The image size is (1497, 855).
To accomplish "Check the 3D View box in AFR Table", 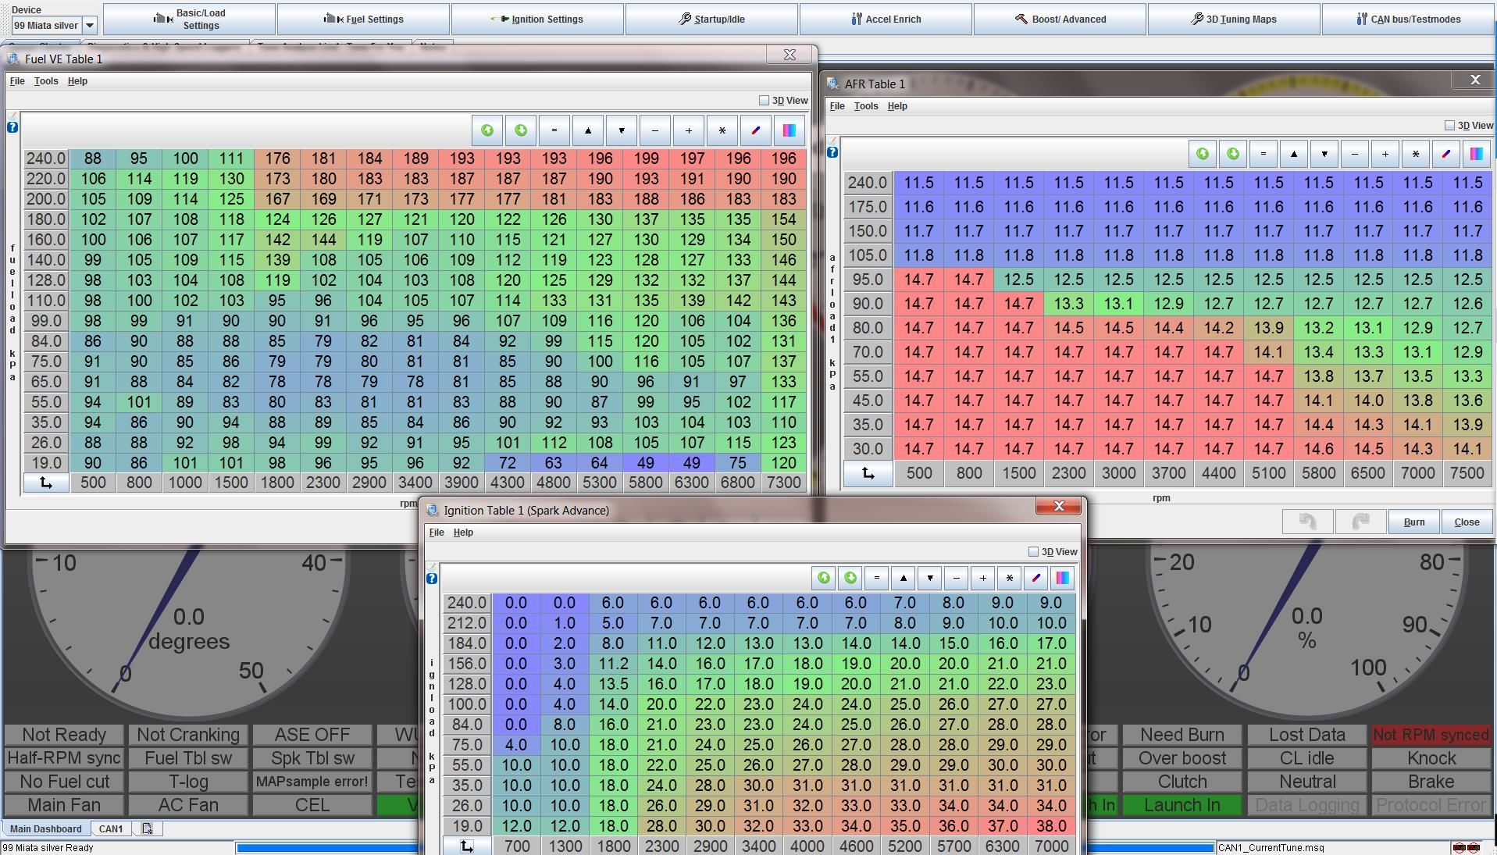I will pos(1449,126).
